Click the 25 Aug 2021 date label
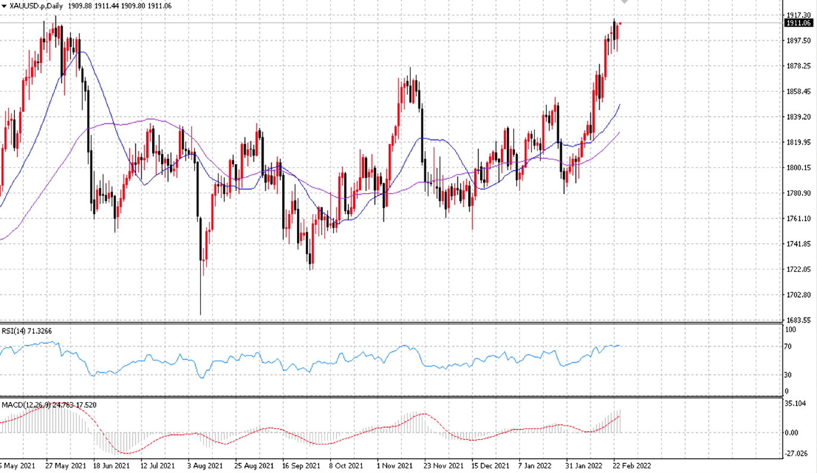 [x=253, y=465]
